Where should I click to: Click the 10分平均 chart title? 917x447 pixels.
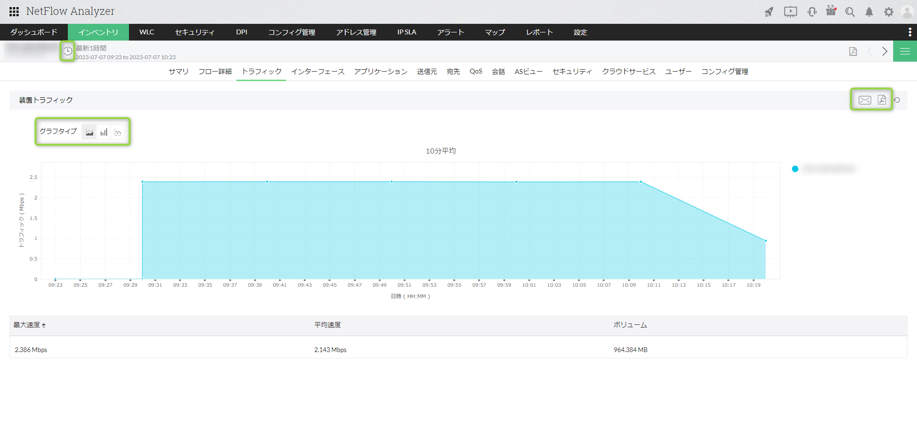click(x=441, y=151)
